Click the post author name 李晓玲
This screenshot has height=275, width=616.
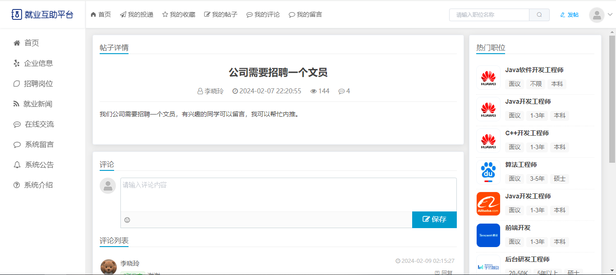coord(214,91)
